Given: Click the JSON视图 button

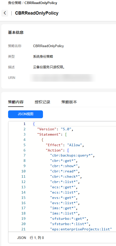Looking at the screenshot, I should [x=26, y=114].
